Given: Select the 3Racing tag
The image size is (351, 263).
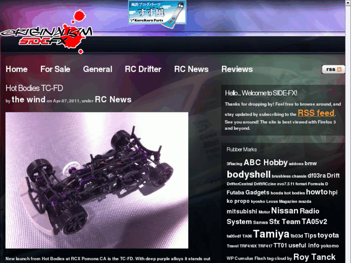Looking at the screenshot, I should point(234,164).
